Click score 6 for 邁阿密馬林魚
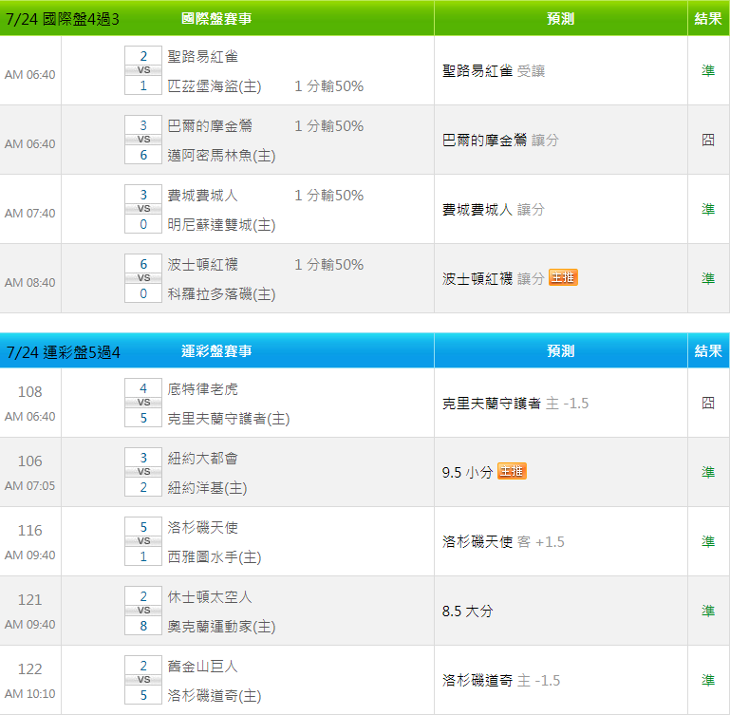Image resolution: width=730 pixels, height=715 pixels. [x=143, y=155]
